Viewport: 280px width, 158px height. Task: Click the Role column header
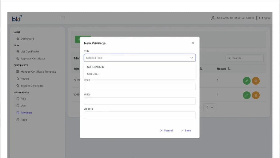tap(77, 69)
